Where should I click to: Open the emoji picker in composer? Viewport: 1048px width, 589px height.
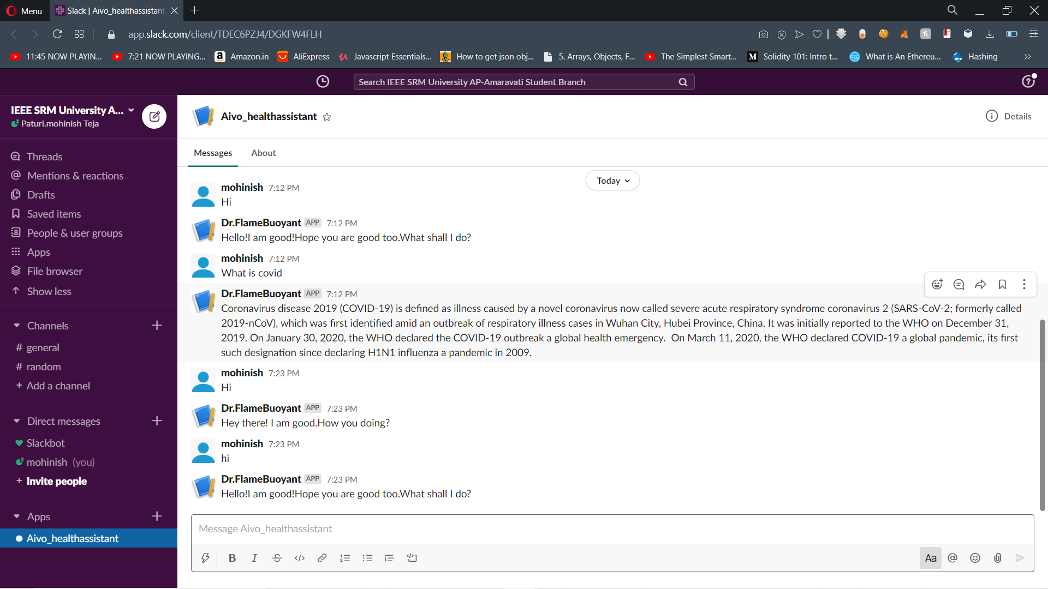point(975,558)
